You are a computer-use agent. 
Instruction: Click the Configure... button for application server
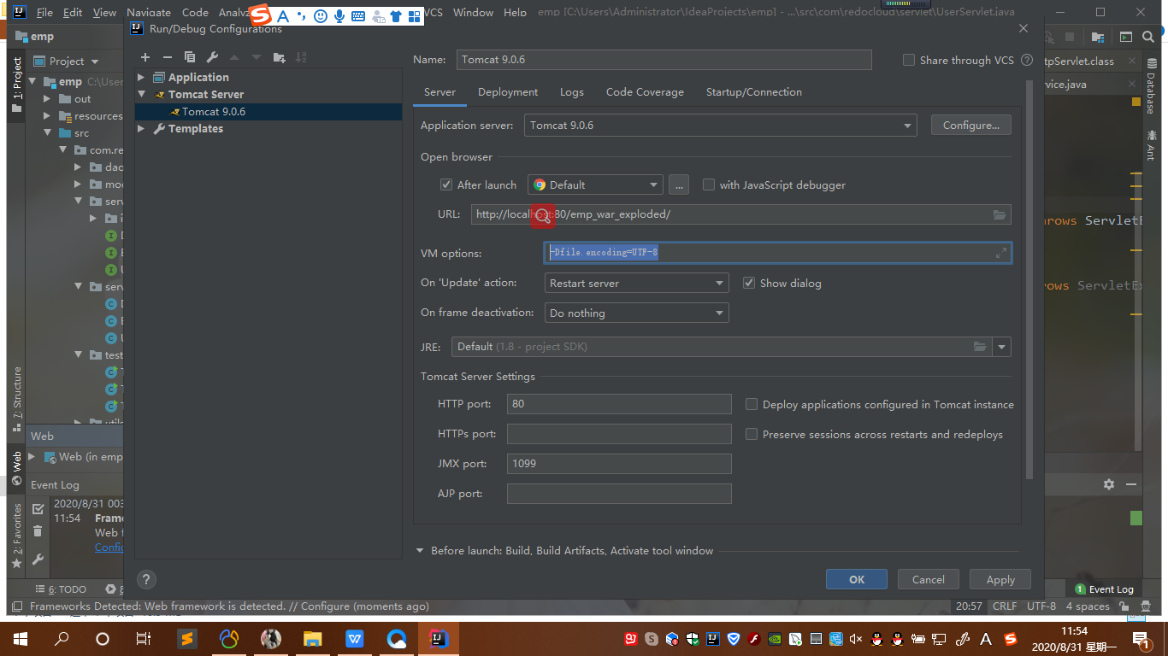pos(971,125)
